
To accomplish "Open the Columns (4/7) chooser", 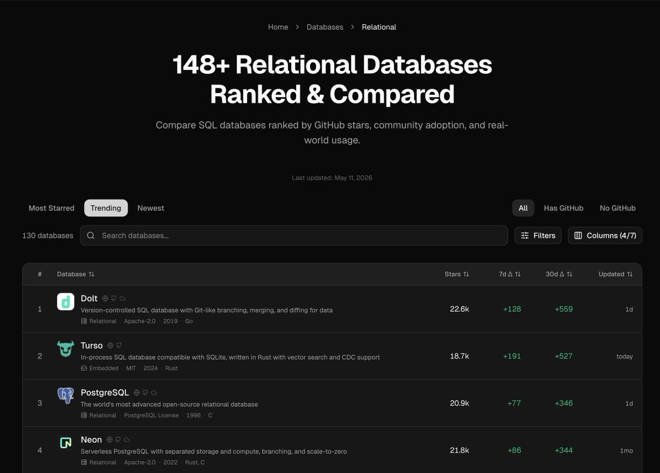I will 605,235.
